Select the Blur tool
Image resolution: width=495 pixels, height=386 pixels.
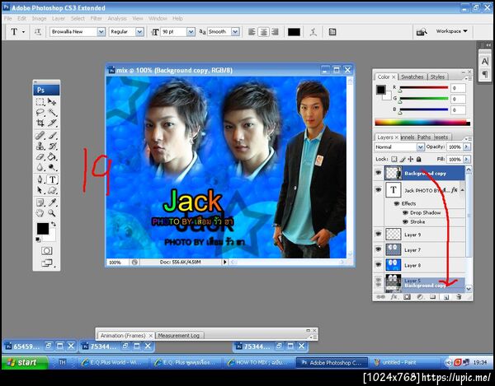pos(40,167)
